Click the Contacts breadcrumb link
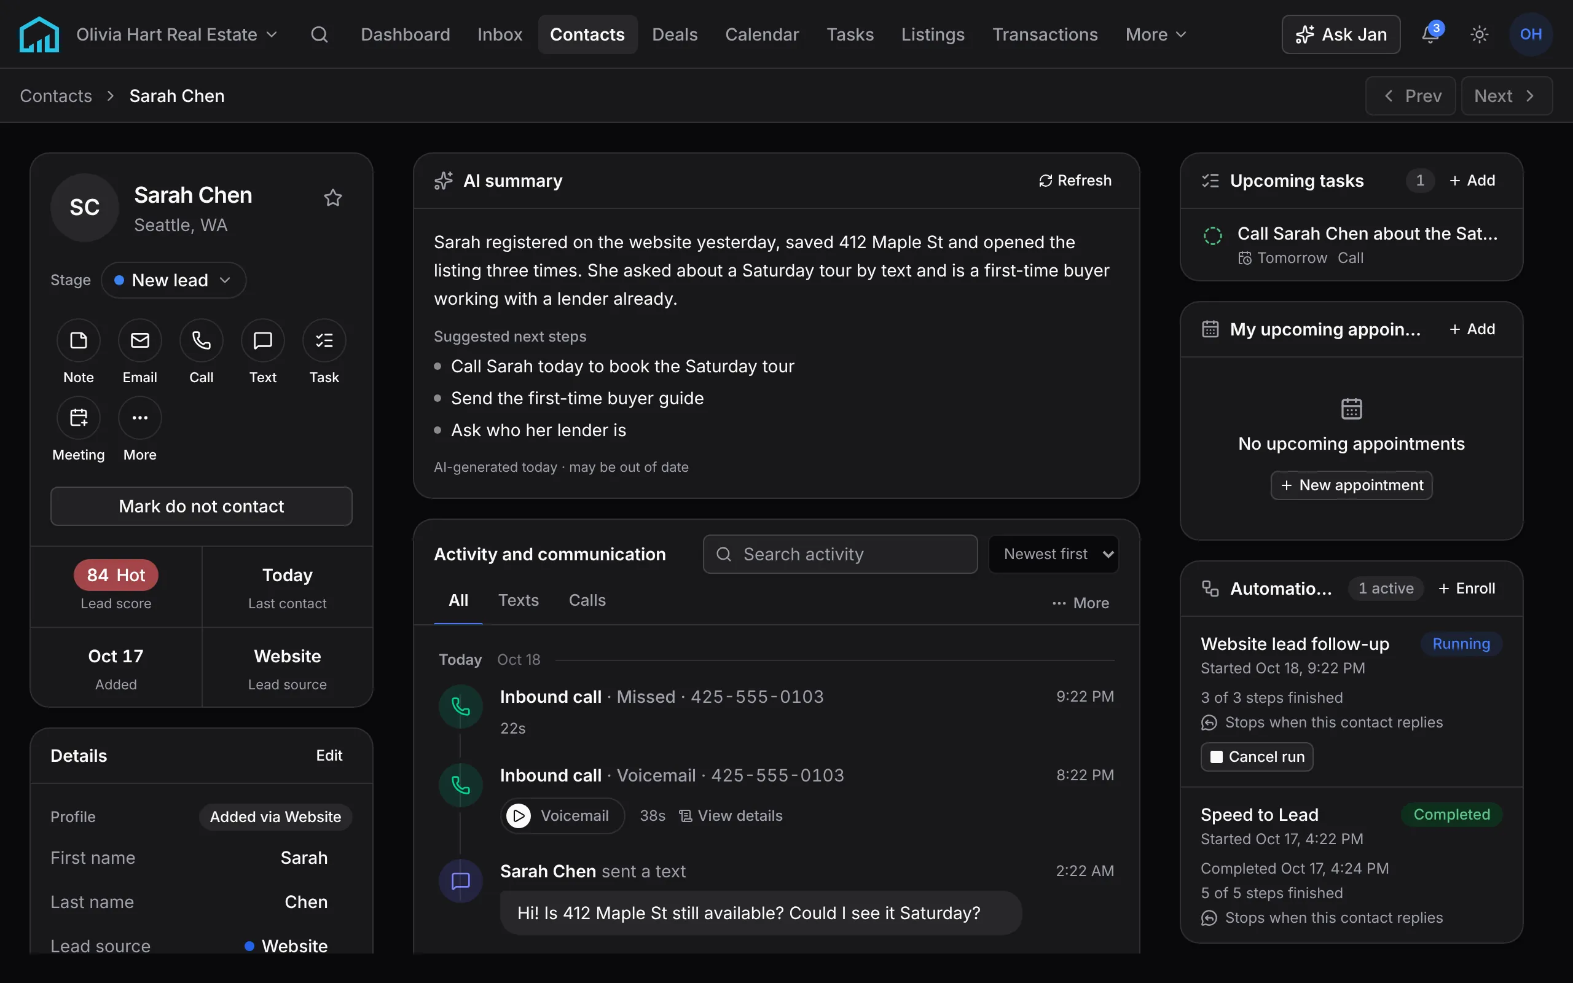 point(56,96)
